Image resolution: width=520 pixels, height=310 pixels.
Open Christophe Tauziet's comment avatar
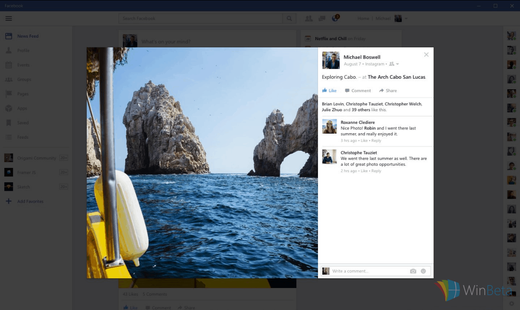(x=329, y=156)
